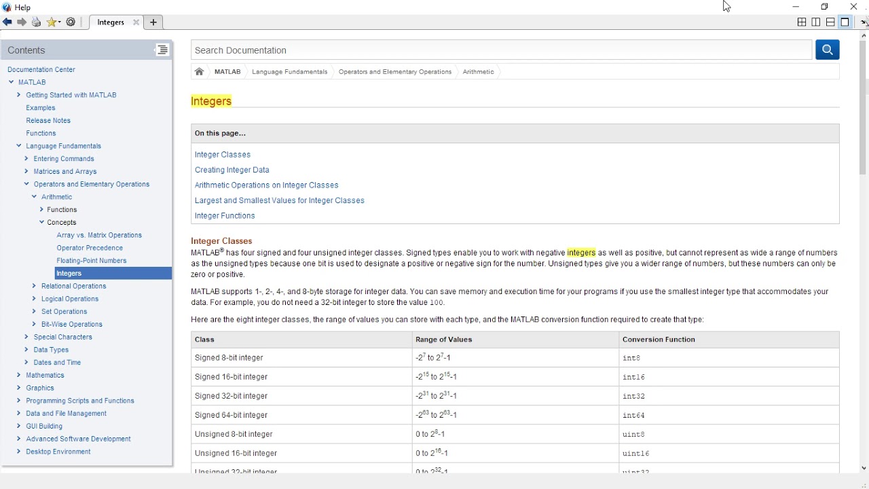Viewport: 869px width, 489px height.
Task: Click the scrollbar down arrow
Action: [x=864, y=468]
